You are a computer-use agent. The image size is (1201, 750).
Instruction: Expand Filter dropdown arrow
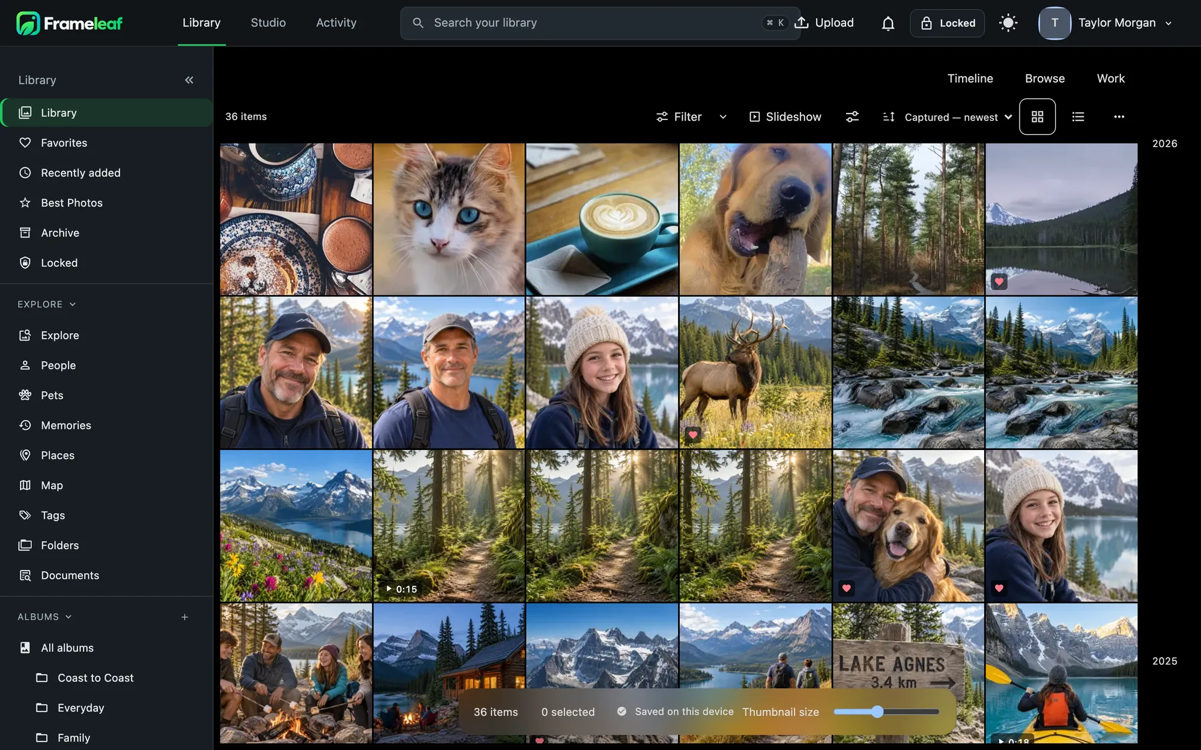click(723, 117)
